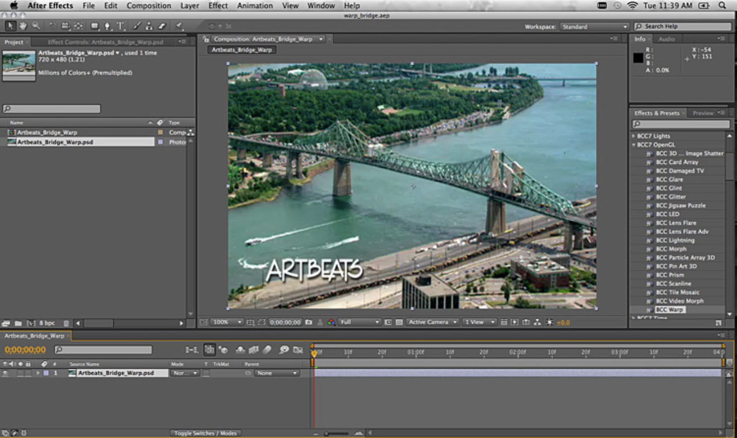Choose the Pen tool
Screen dimensions: 737x438
(x=107, y=26)
